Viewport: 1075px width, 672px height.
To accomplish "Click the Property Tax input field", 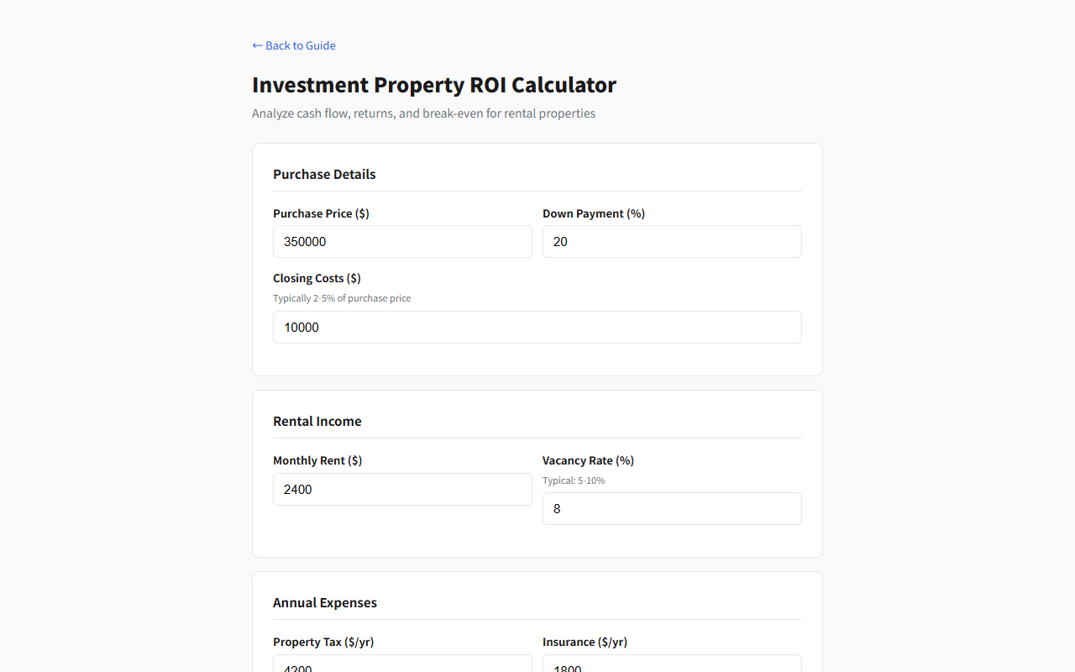I will click(402, 664).
